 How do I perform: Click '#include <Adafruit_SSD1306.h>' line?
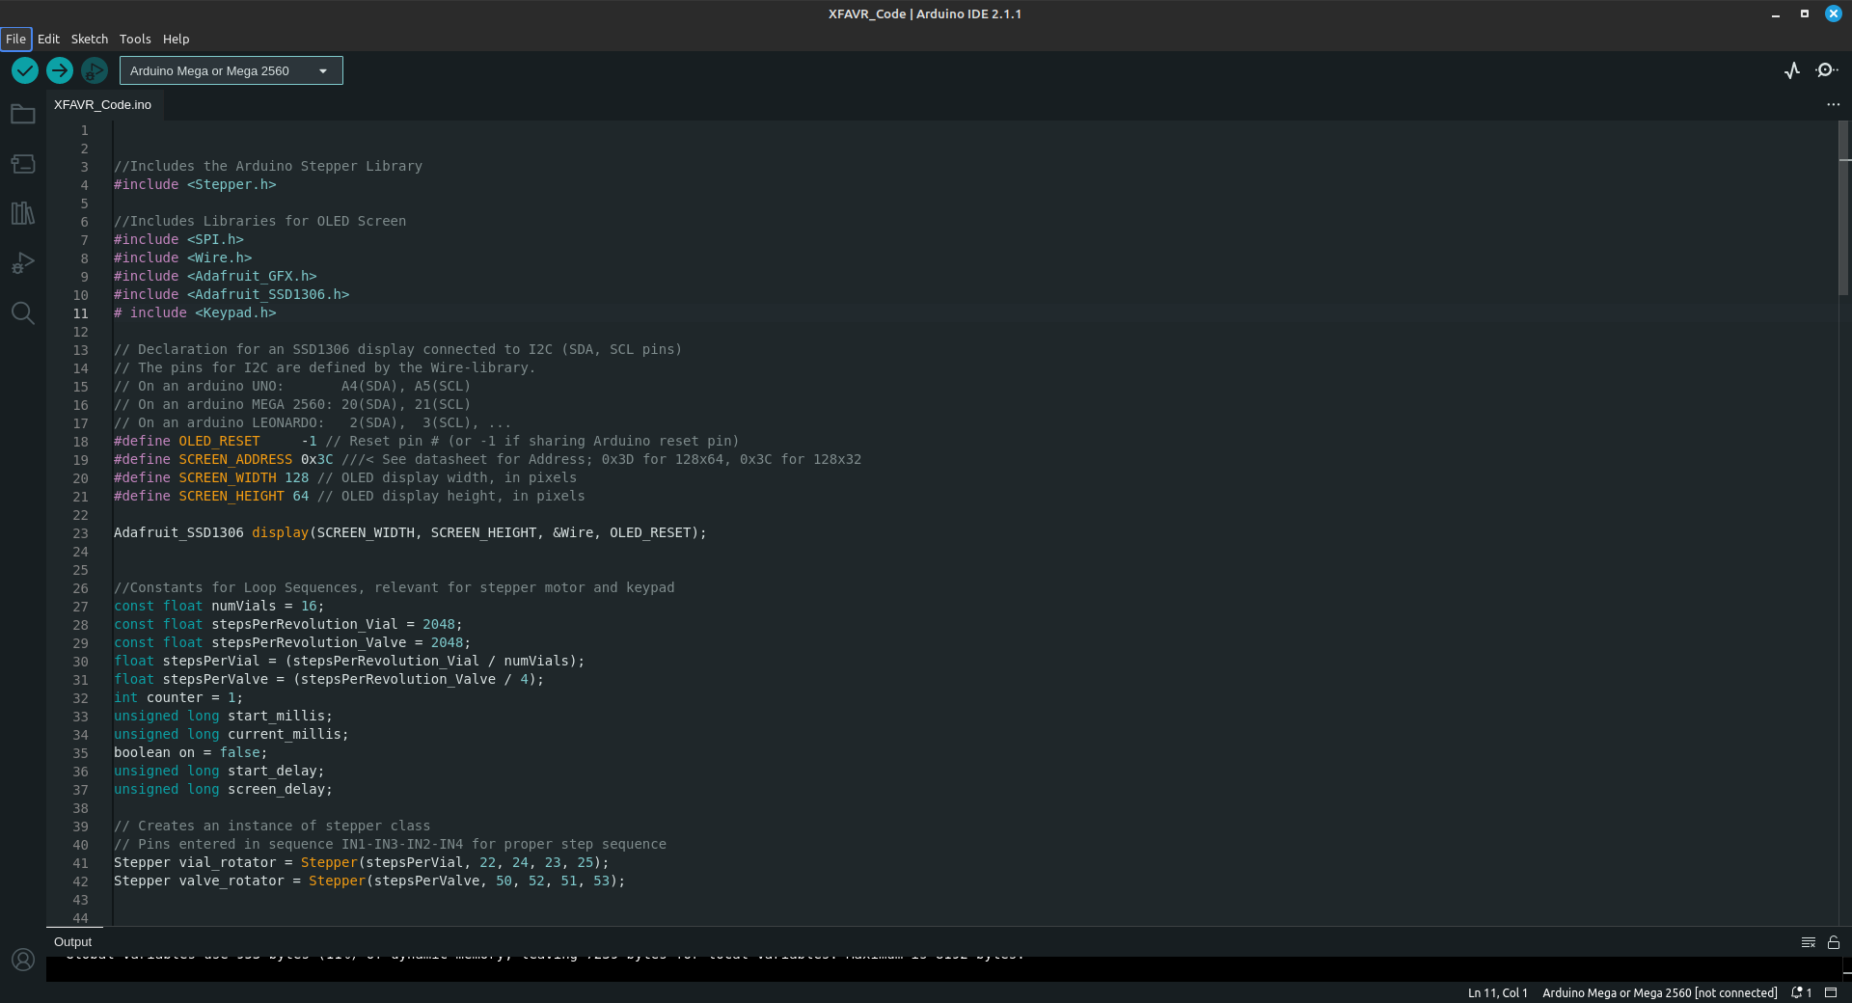pyautogui.click(x=231, y=294)
